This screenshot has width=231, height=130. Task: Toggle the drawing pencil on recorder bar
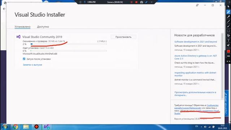pyautogui.click(x=147, y=2)
